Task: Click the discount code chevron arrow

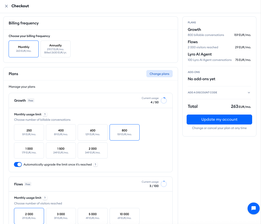Action: tap(249, 93)
